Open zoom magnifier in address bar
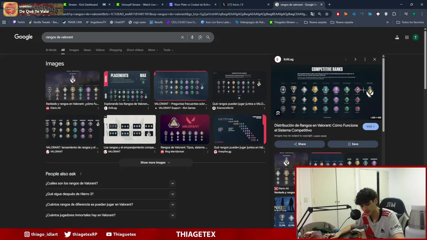The height and width of the screenshot is (240, 427). pyautogui.click(x=320, y=14)
